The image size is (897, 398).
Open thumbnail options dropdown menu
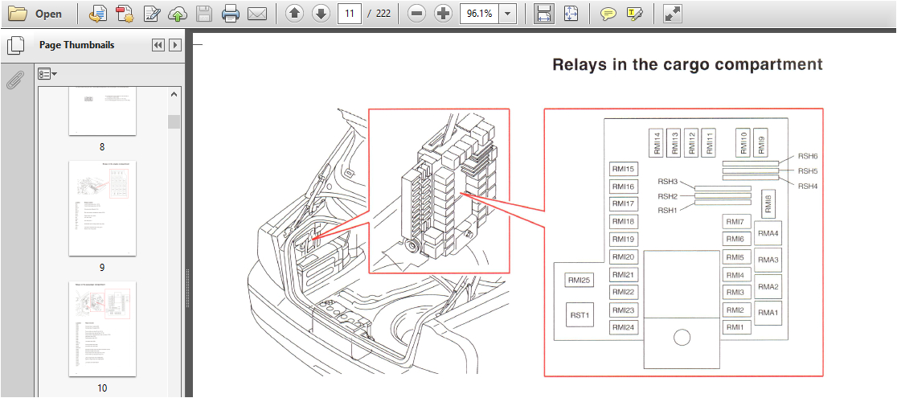click(x=47, y=74)
